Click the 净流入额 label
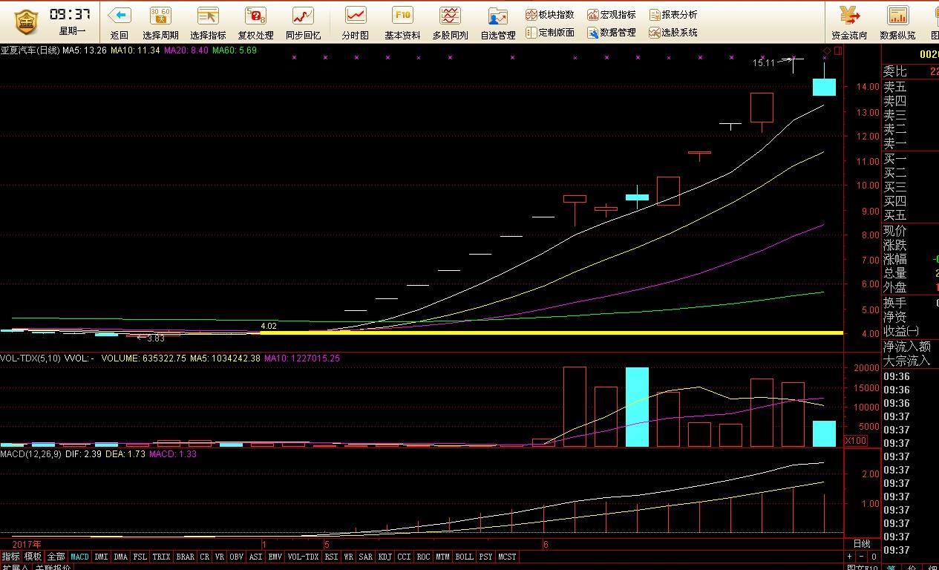Viewport: 939px width, 570px height. 906,347
